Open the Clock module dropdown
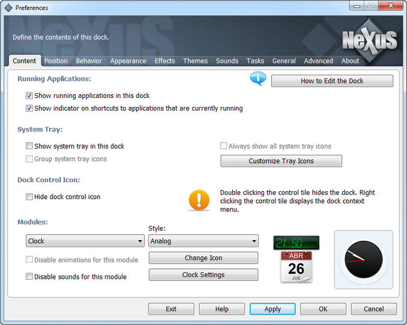This screenshot has width=407, height=325. point(85,241)
